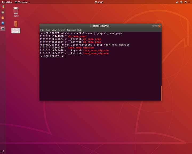Open the Files manager dock icon

tap(3, 12)
